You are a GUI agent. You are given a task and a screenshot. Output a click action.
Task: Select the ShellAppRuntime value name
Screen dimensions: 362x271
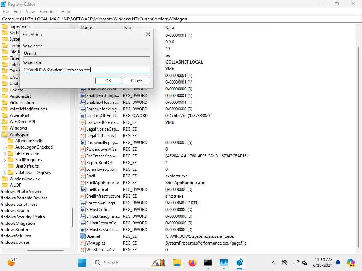pos(103,183)
